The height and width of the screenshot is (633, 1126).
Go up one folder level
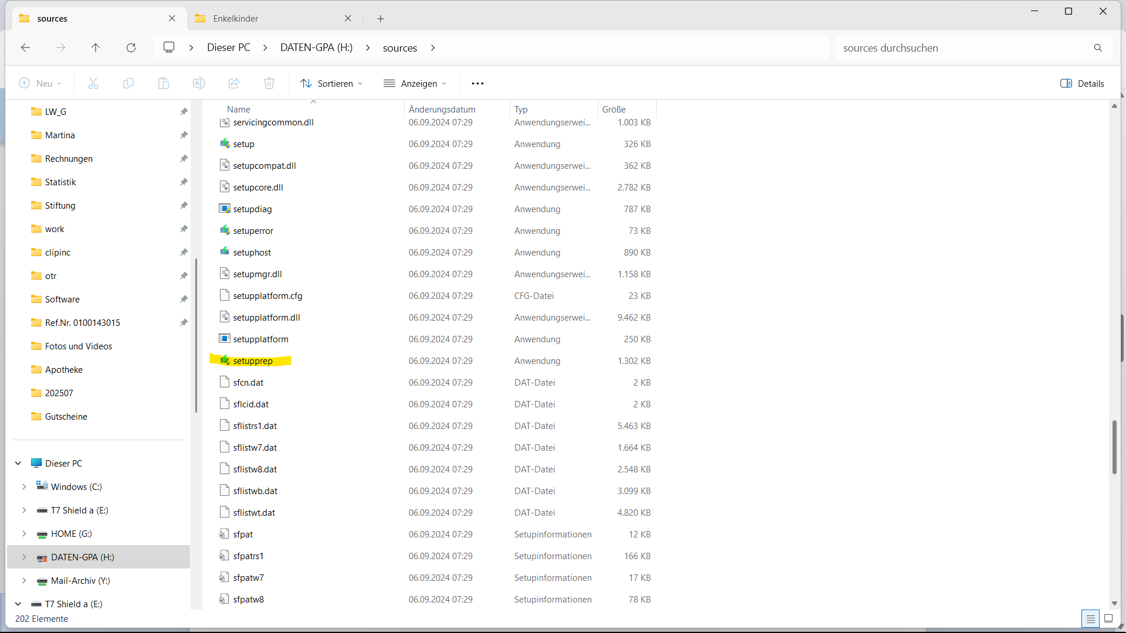pos(96,47)
